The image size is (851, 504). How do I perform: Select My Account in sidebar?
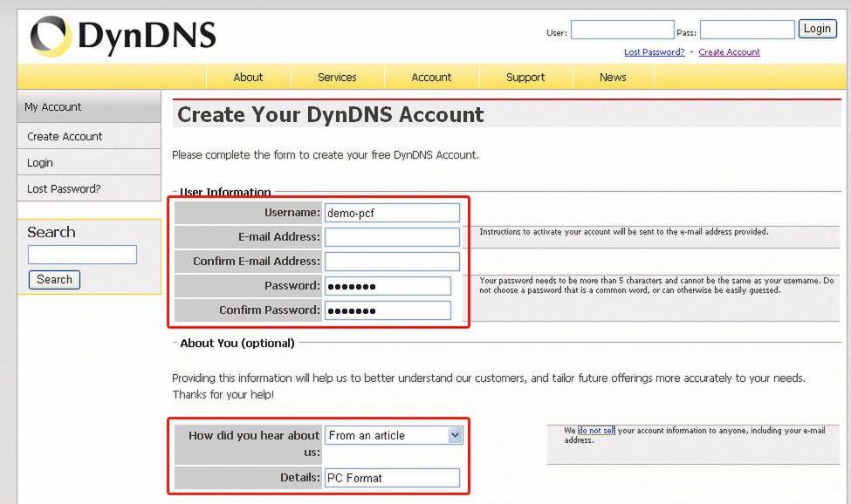coord(89,106)
